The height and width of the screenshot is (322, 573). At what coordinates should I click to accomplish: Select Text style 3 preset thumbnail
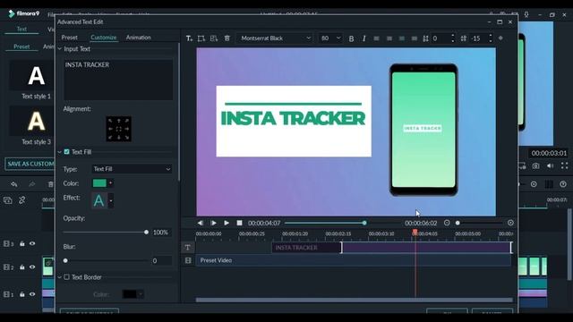coord(32,121)
